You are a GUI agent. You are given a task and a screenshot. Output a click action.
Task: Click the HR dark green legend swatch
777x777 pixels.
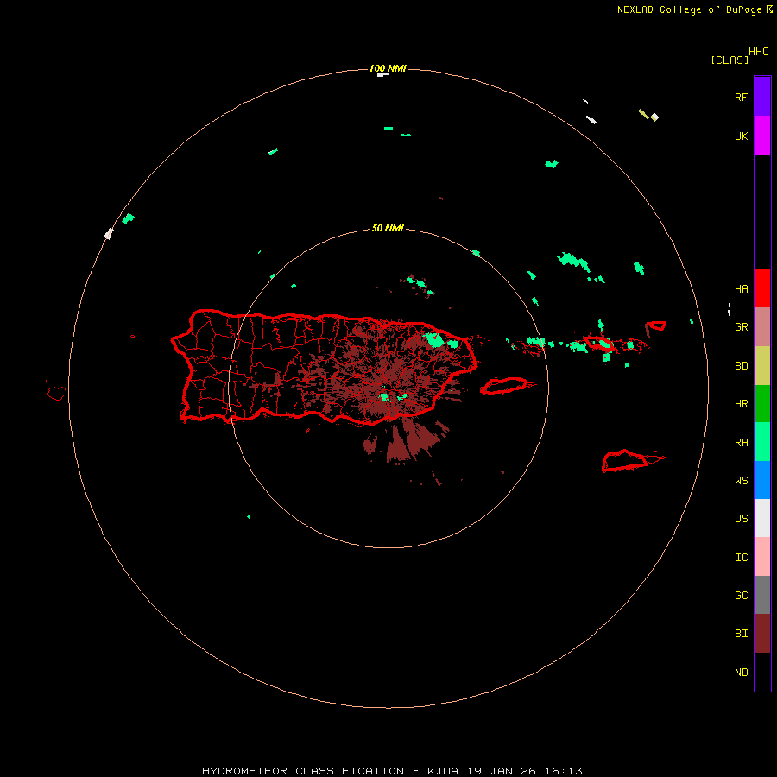(762, 404)
